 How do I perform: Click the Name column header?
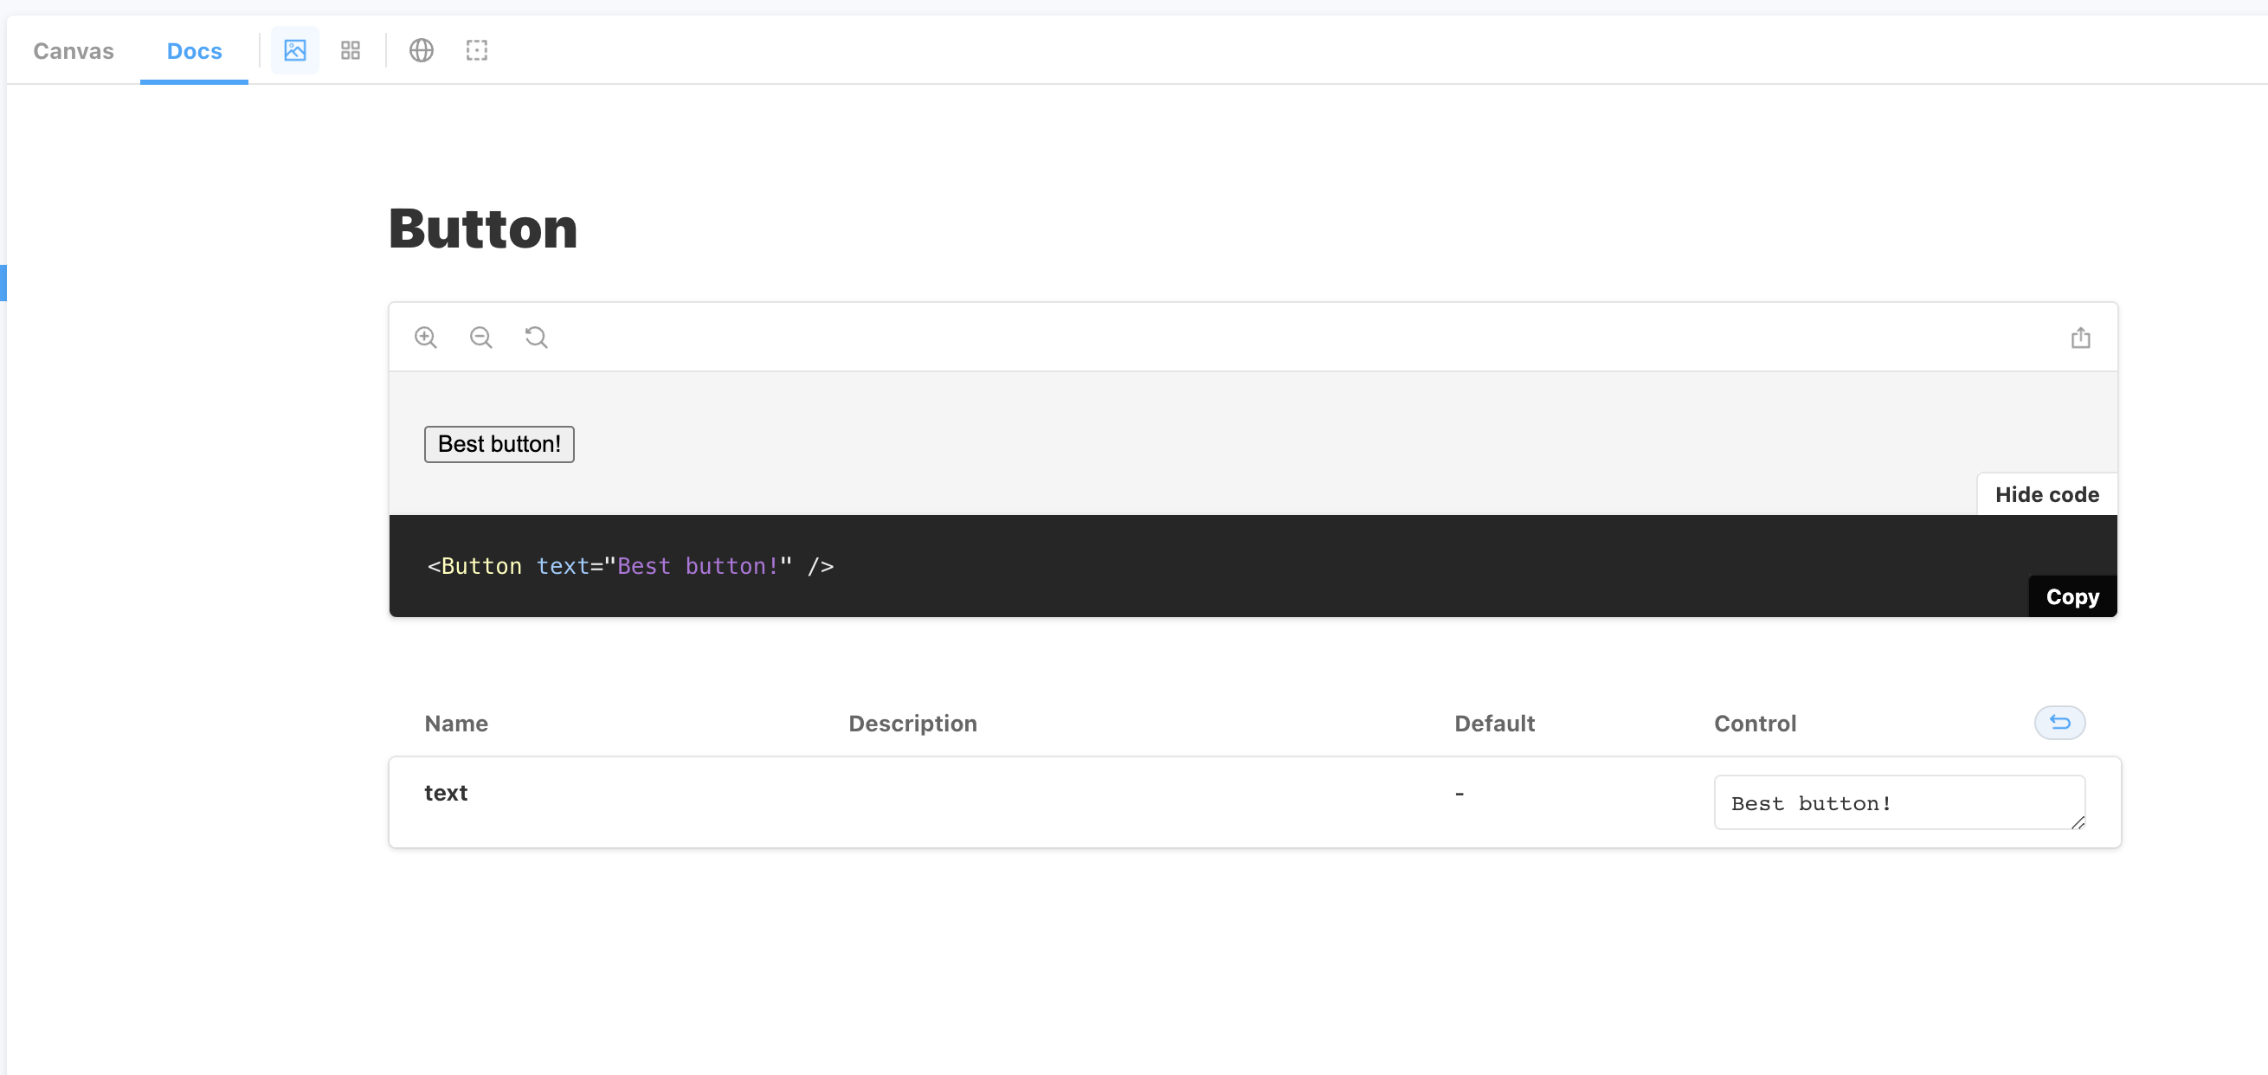[x=456, y=723]
